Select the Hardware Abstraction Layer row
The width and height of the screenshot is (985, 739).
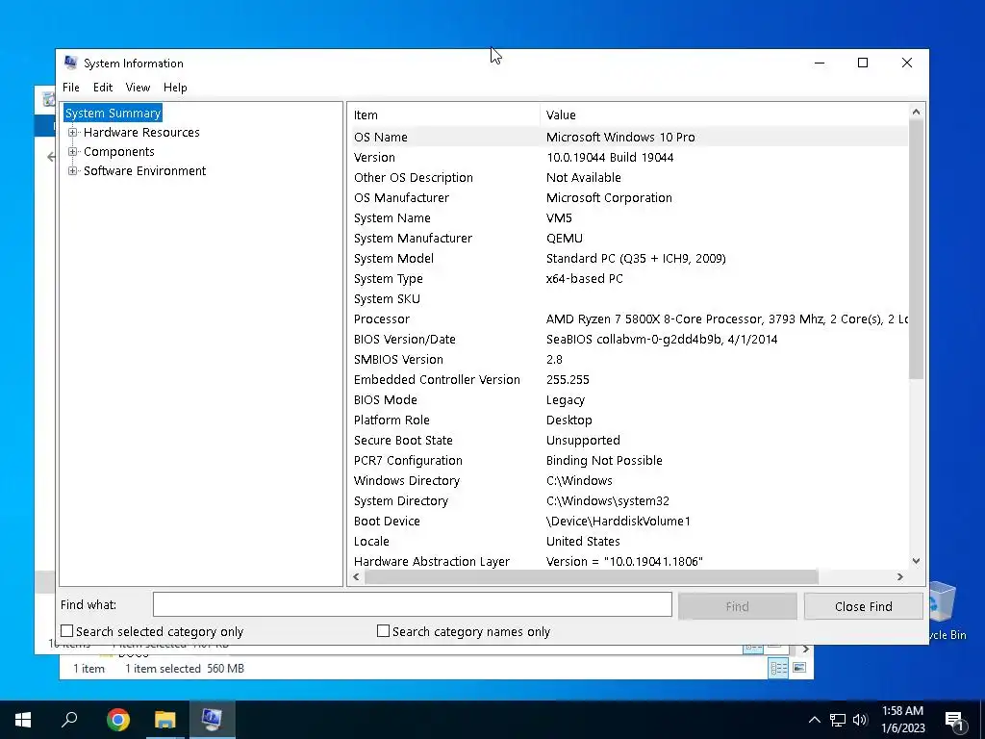click(628, 561)
